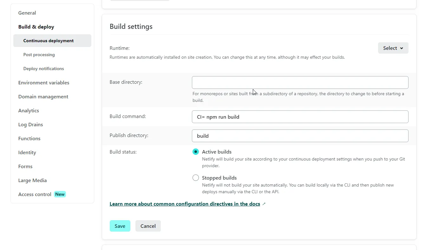Select the Active builds radio button
This screenshot has height=250, width=445.
tap(196, 152)
